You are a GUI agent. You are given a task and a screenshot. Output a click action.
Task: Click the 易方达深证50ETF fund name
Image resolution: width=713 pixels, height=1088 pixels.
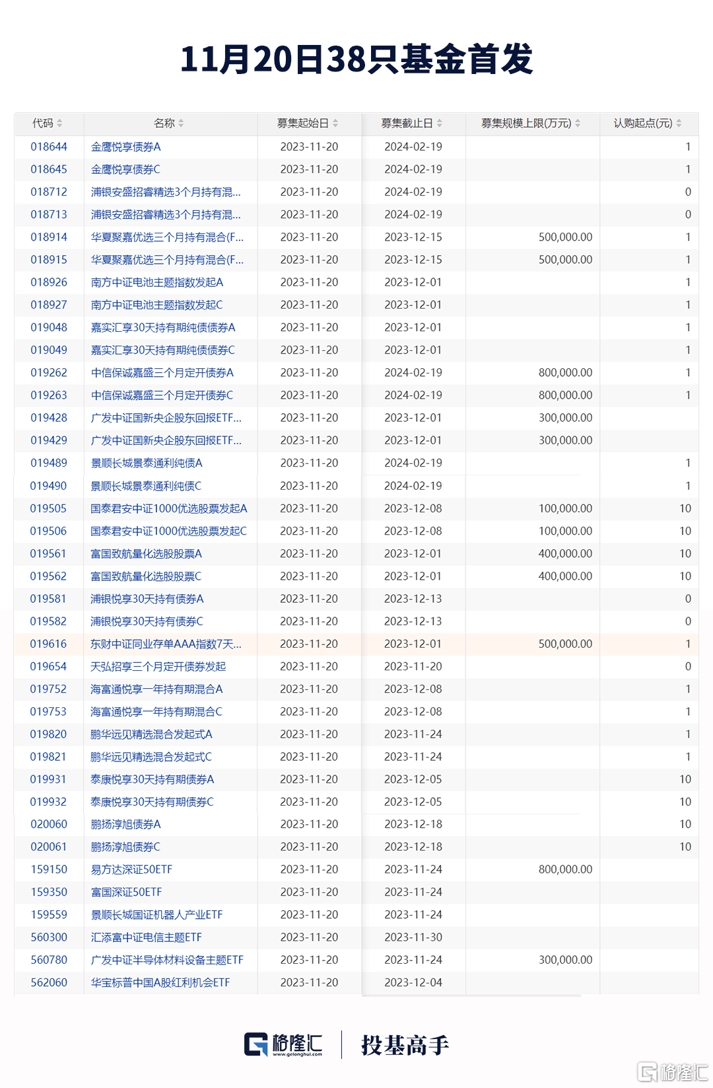pos(131,869)
